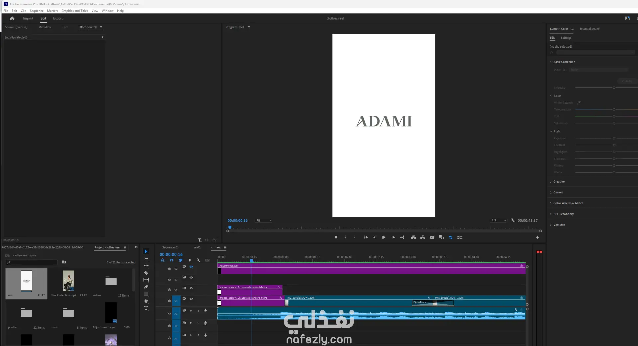The height and width of the screenshot is (346, 638).
Task: Open the Sequence menu
Action: pos(37,11)
